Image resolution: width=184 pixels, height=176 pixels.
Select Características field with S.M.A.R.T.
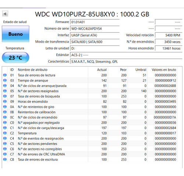tap(126, 62)
